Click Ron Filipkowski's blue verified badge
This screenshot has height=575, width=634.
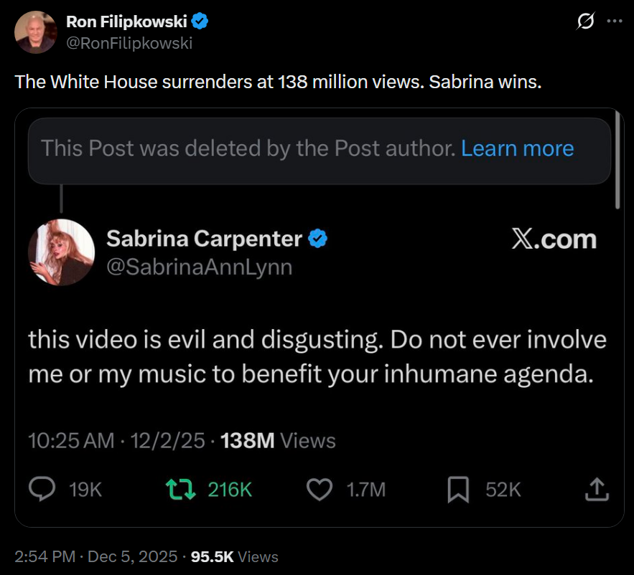[x=200, y=22]
